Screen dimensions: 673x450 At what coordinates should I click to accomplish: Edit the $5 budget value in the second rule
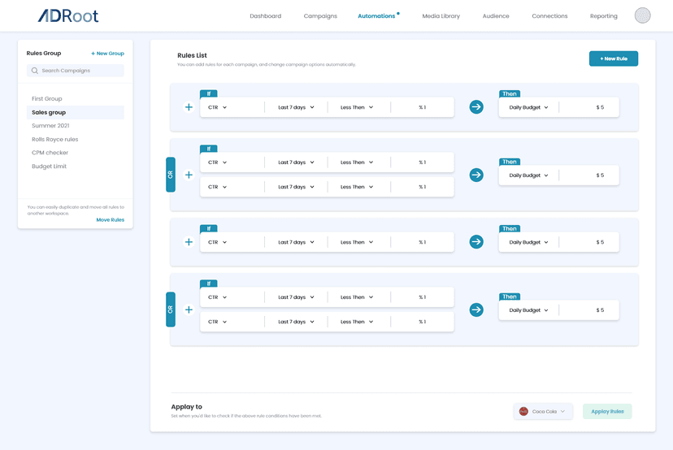(600, 175)
